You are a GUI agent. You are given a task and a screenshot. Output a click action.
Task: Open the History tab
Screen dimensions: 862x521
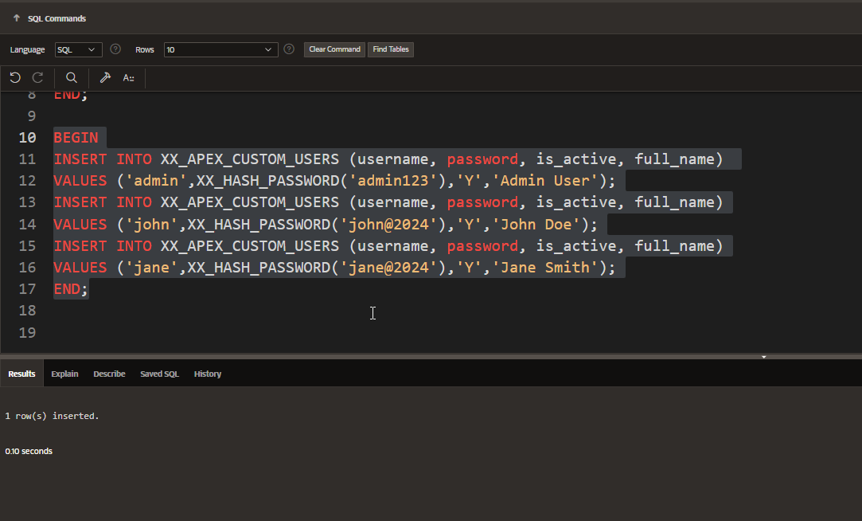tap(208, 374)
